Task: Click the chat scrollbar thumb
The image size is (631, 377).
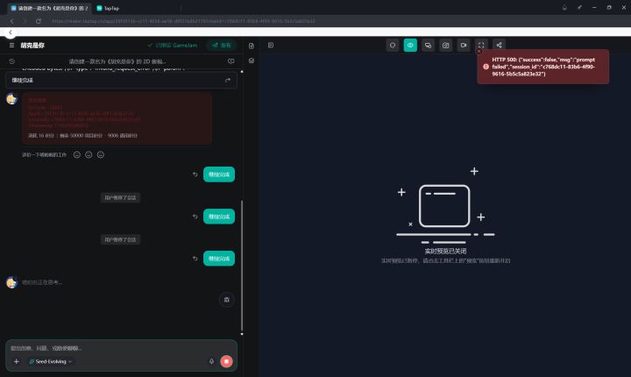Action: pyautogui.click(x=242, y=266)
